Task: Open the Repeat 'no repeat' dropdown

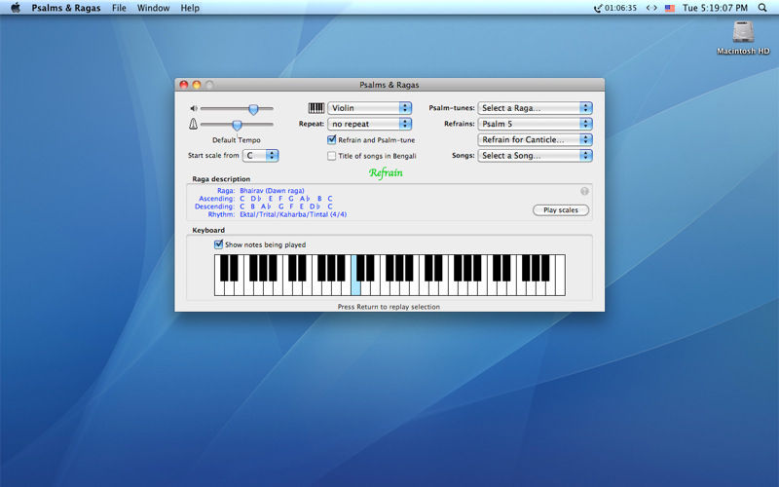Action: [370, 124]
